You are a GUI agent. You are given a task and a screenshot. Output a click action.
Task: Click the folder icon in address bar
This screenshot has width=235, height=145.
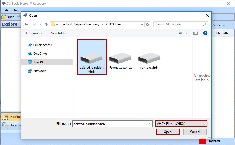(x=53, y=24)
